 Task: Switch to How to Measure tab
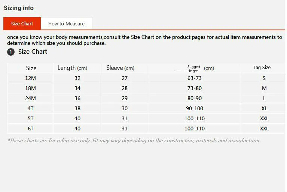67,24
